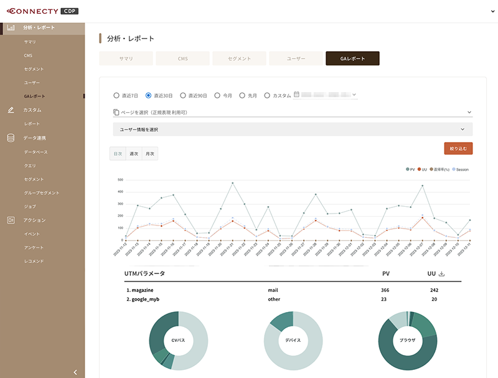Open the calendar icon for custom date
Screen dimensions: 498x378
click(296, 94)
